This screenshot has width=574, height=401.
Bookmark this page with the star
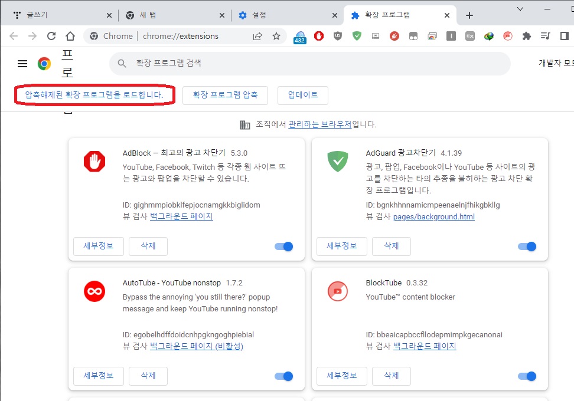click(276, 36)
